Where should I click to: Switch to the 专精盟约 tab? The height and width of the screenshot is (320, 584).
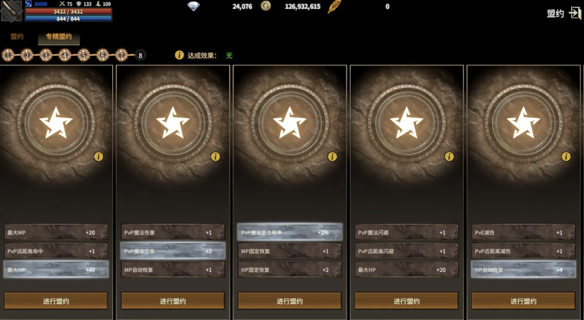click(x=59, y=37)
